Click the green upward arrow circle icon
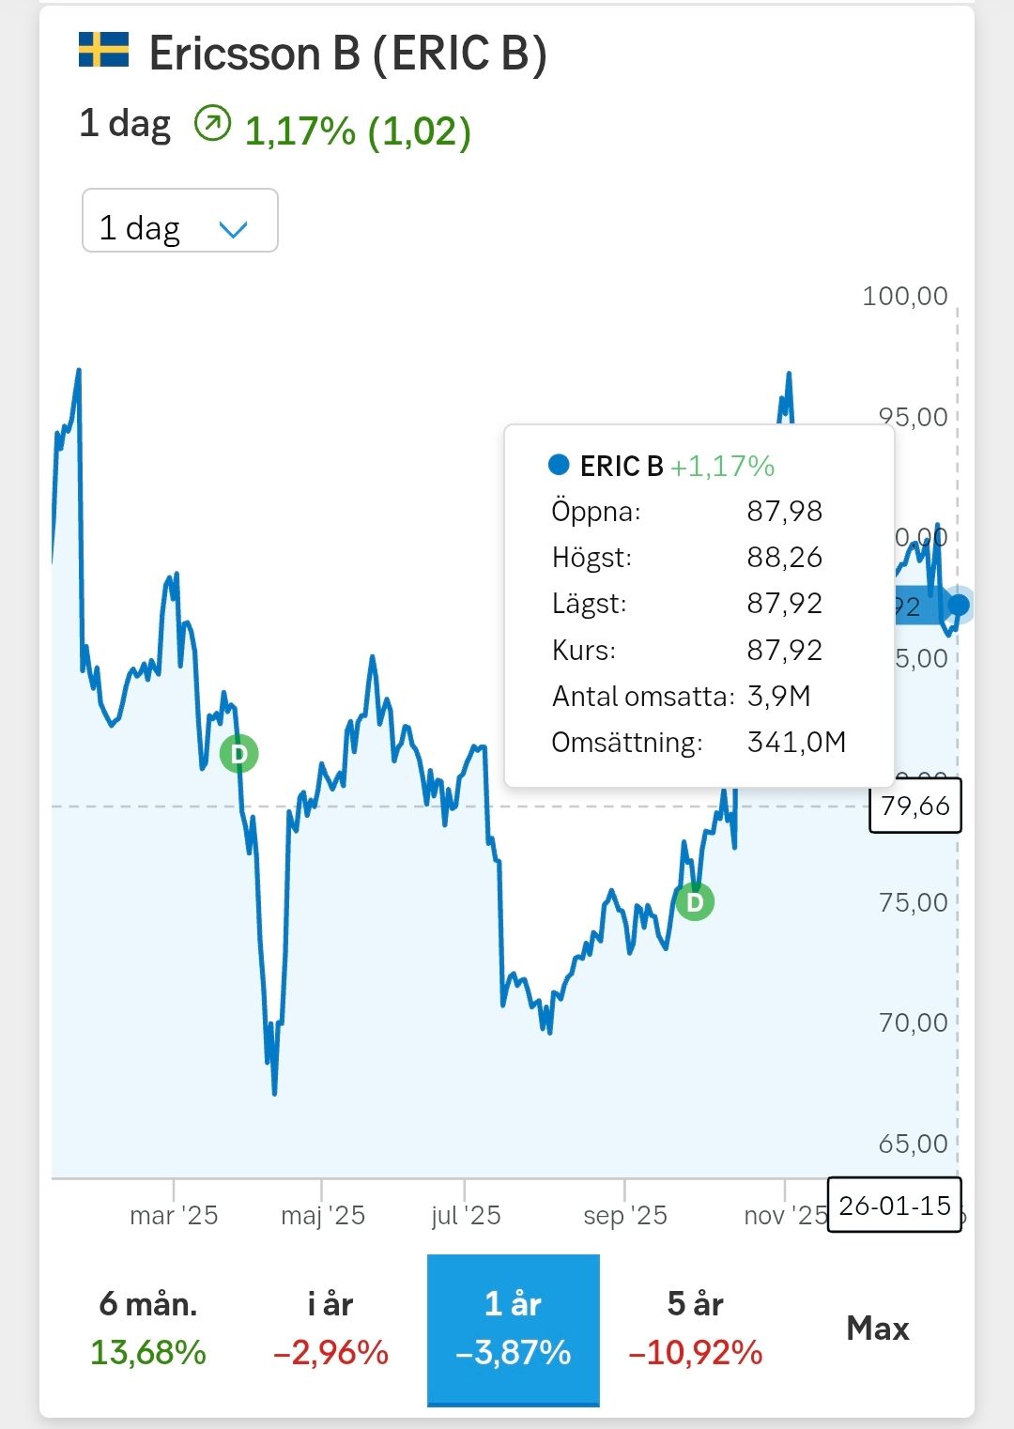 (x=212, y=124)
